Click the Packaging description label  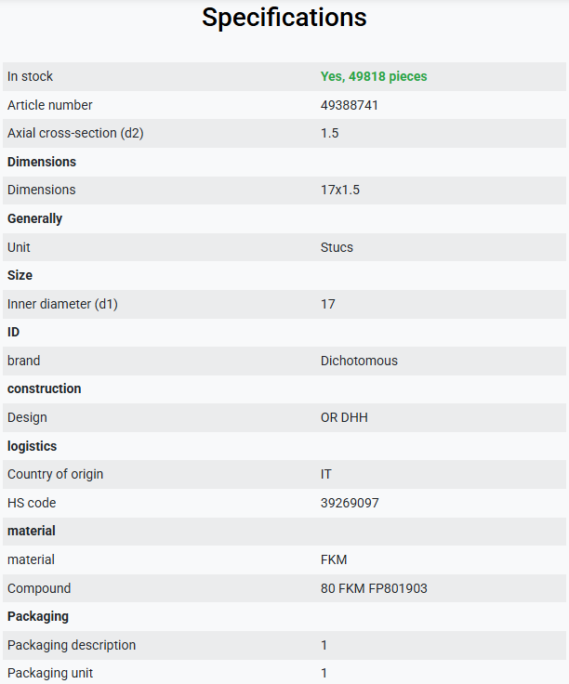click(x=71, y=645)
